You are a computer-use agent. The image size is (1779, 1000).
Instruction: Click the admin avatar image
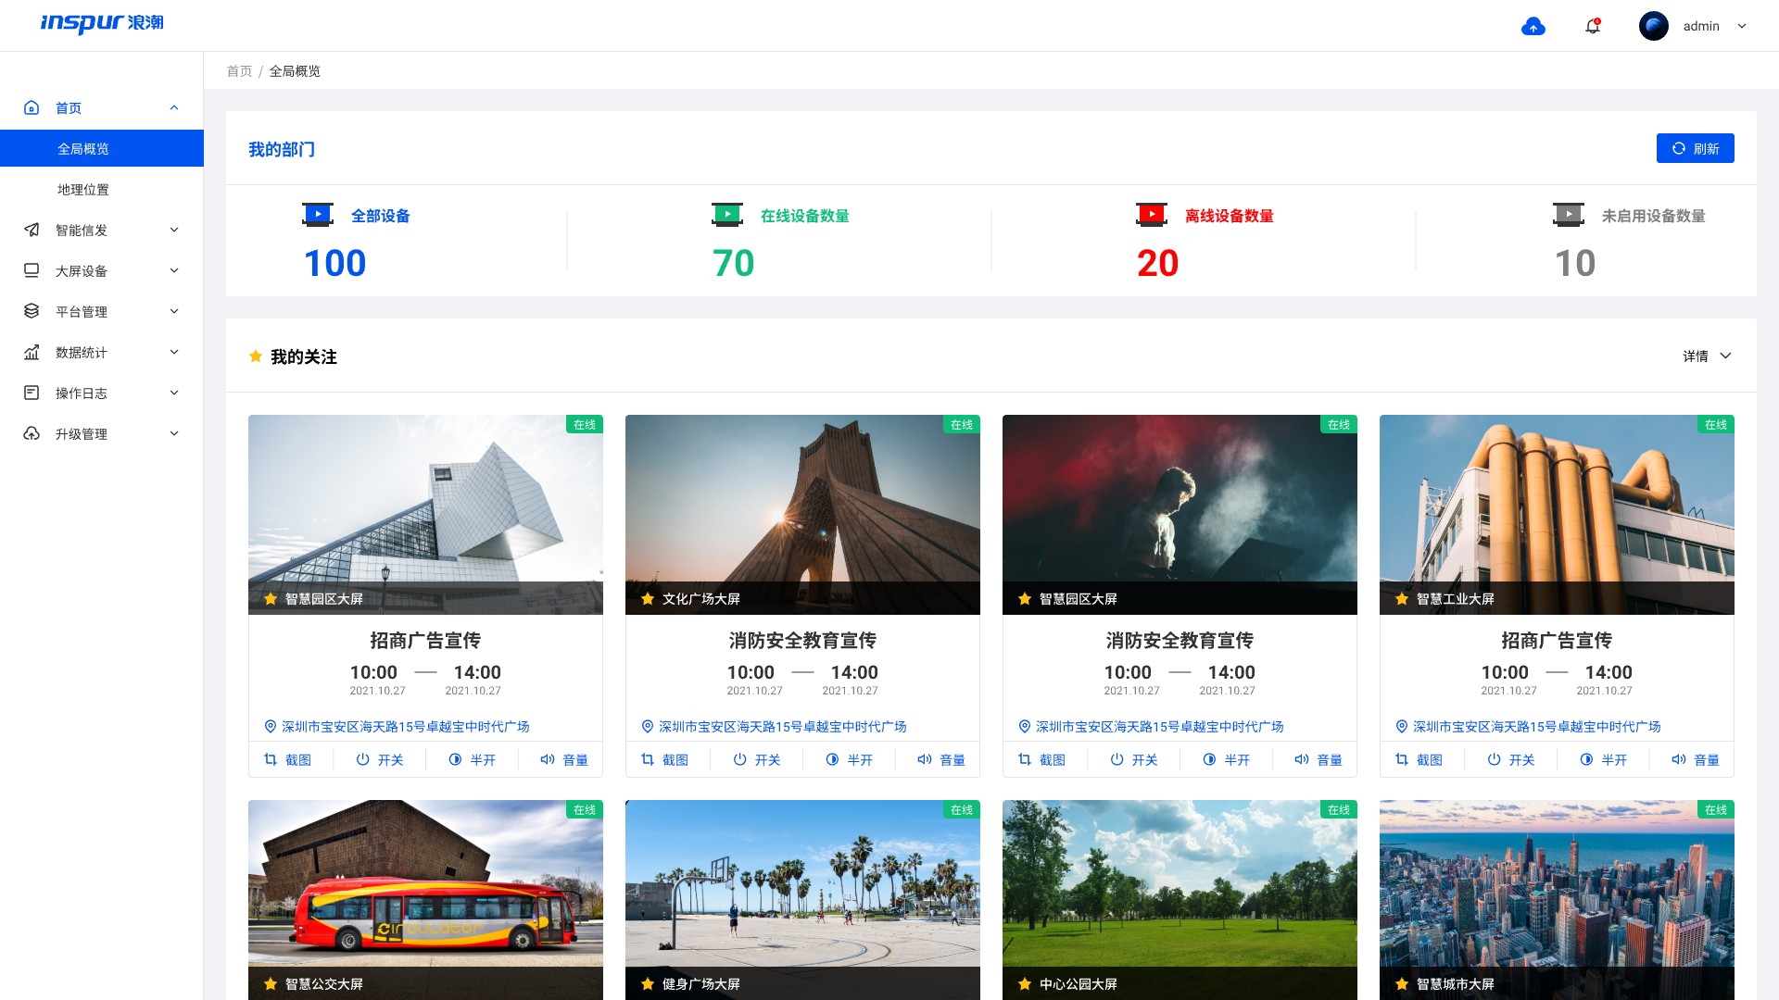click(1654, 26)
